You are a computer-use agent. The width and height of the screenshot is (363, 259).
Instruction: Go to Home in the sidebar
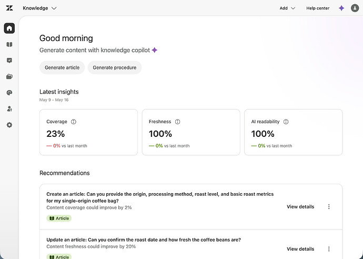[x=9, y=28]
